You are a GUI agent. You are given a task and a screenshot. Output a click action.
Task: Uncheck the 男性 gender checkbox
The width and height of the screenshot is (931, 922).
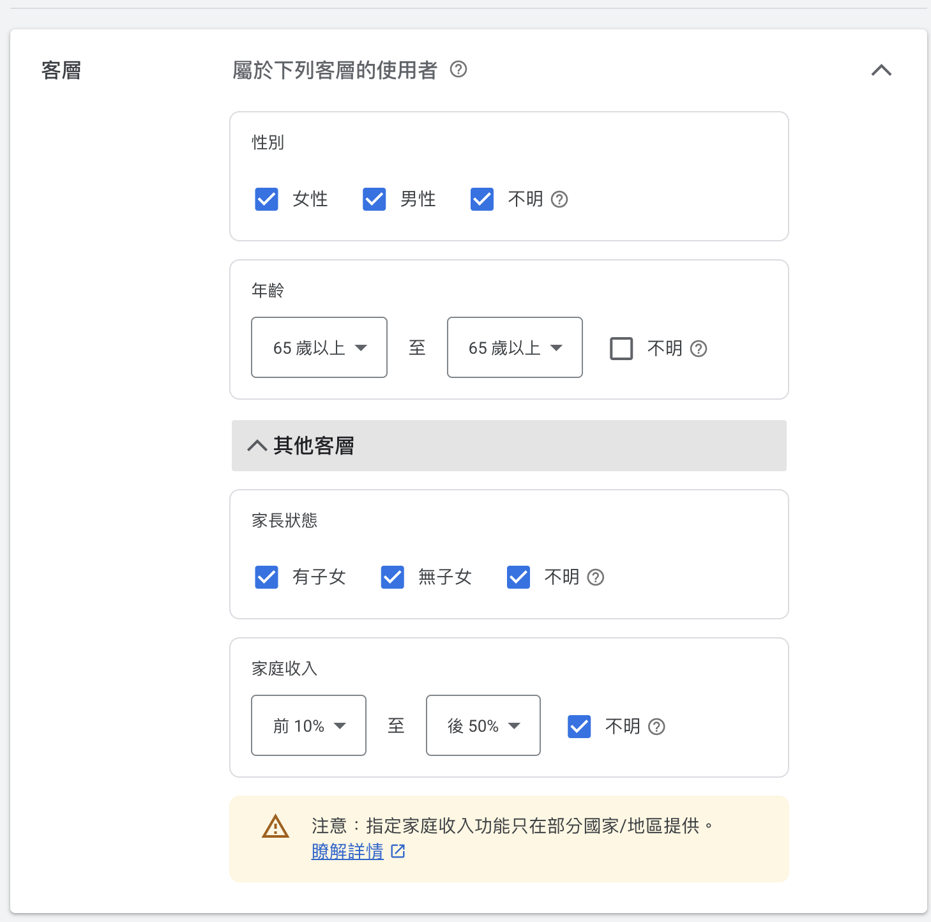[x=374, y=199]
